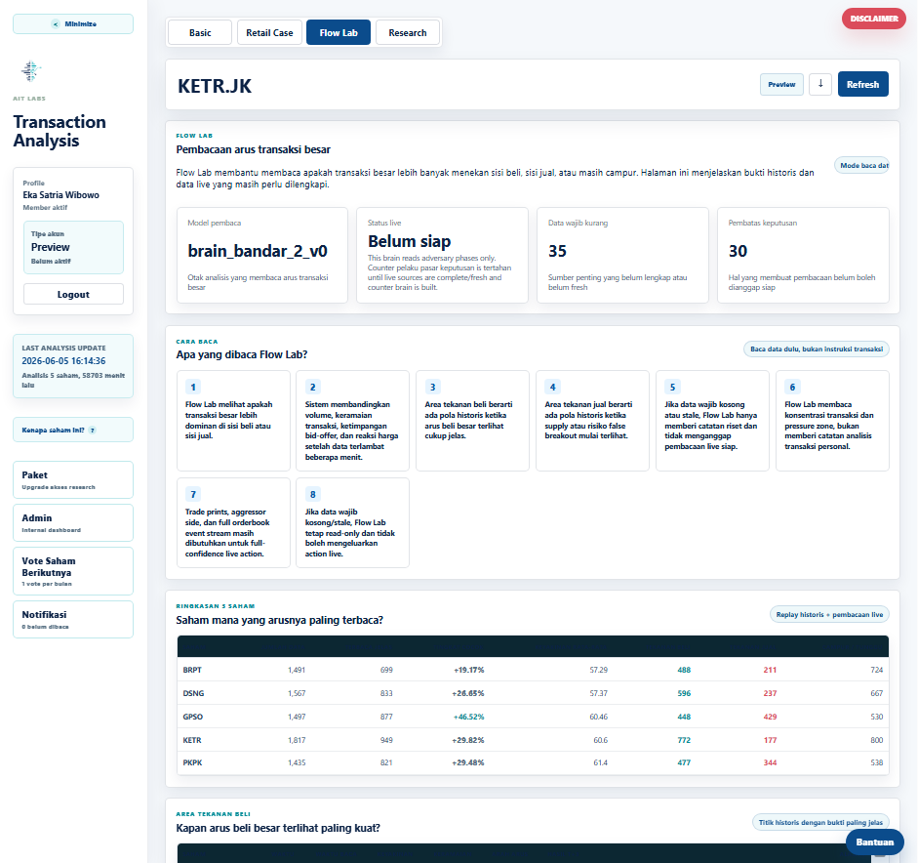Click the AIT Labs logo icon

tap(31, 71)
